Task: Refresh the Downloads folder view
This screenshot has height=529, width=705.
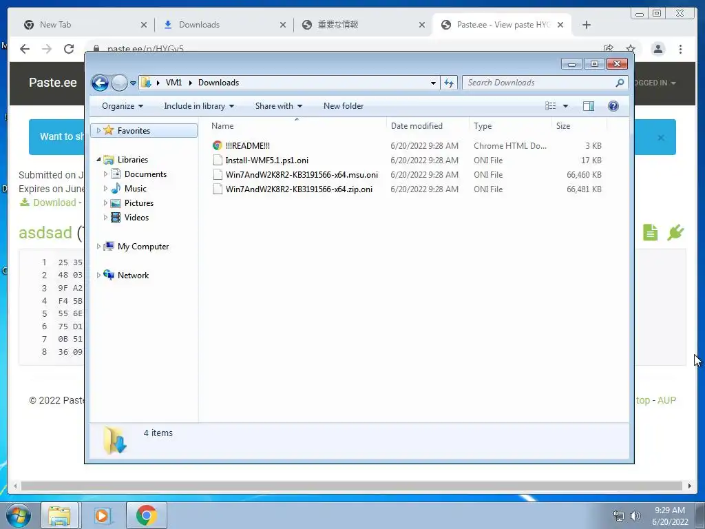Action: [449, 83]
